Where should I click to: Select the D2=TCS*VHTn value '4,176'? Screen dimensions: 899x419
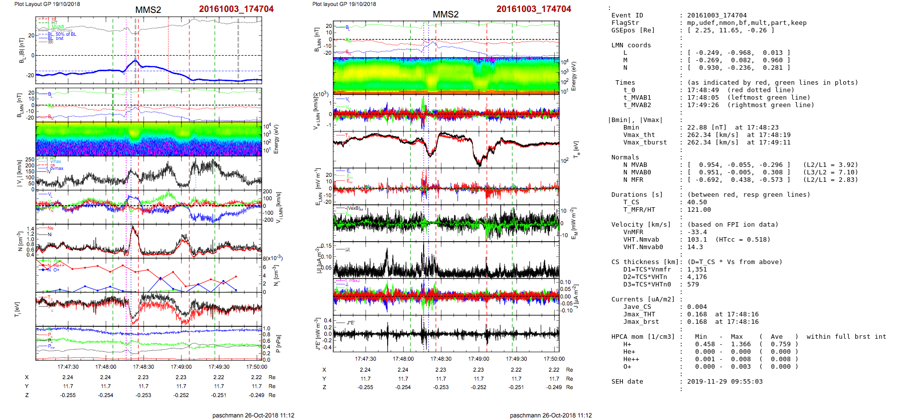[x=697, y=277]
